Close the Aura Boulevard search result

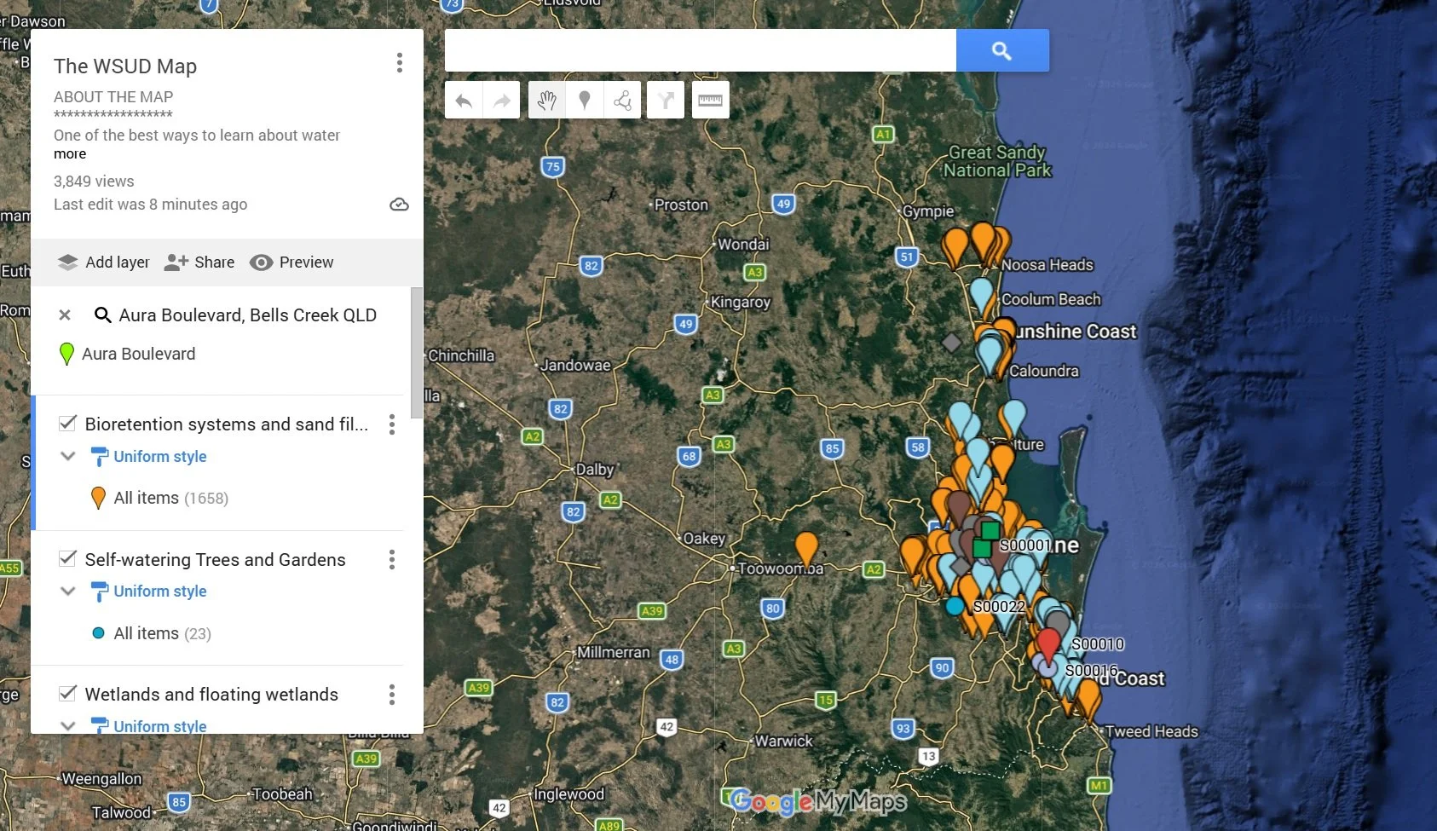point(65,315)
